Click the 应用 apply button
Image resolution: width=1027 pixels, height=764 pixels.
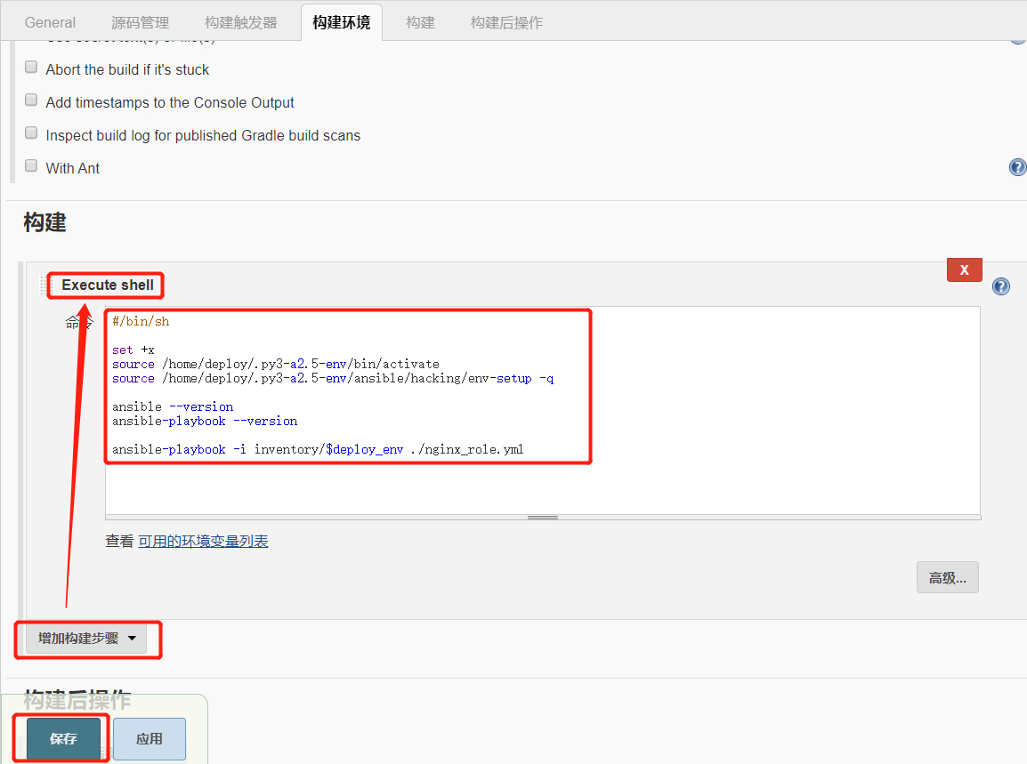(x=150, y=738)
